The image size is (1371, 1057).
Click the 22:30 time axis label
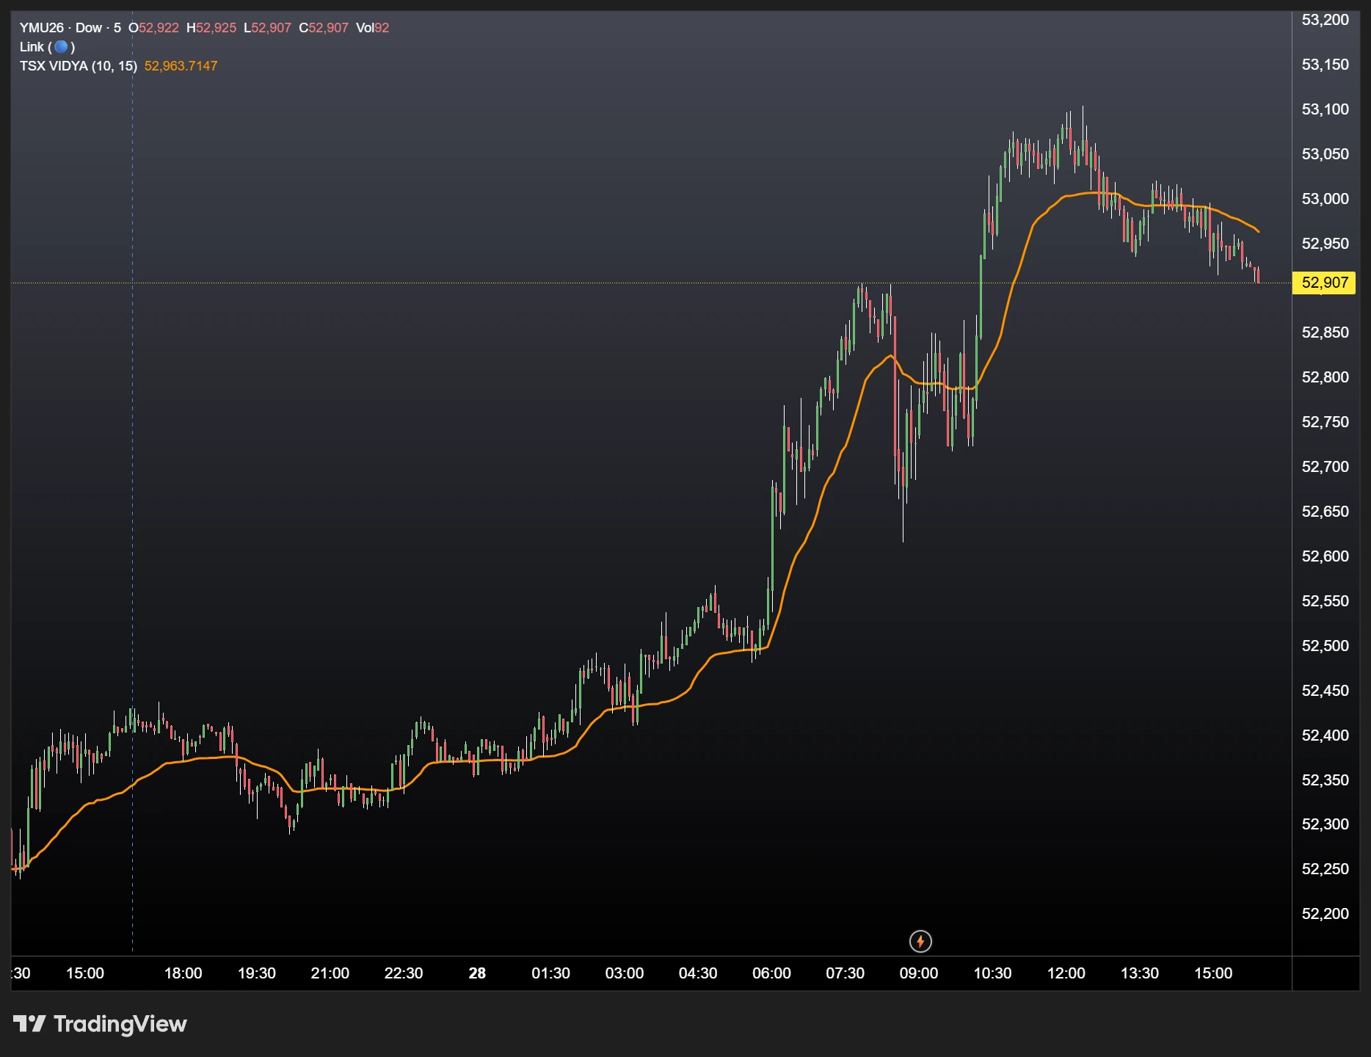(404, 973)
